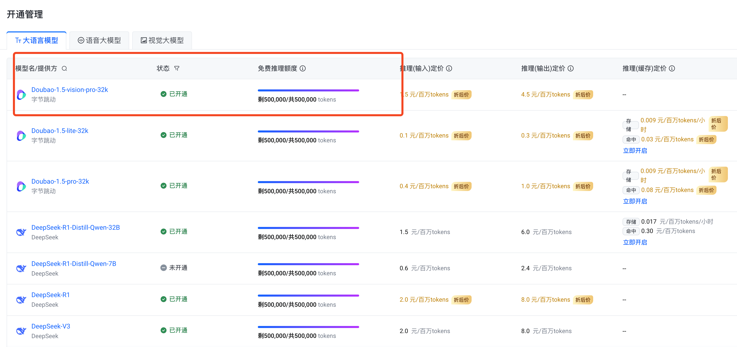Viewport: 737px width, 347px height.
Task: Click the DeepSeek-R1-Distill-Qwen-7B whale logo
Action: point(22,268)
